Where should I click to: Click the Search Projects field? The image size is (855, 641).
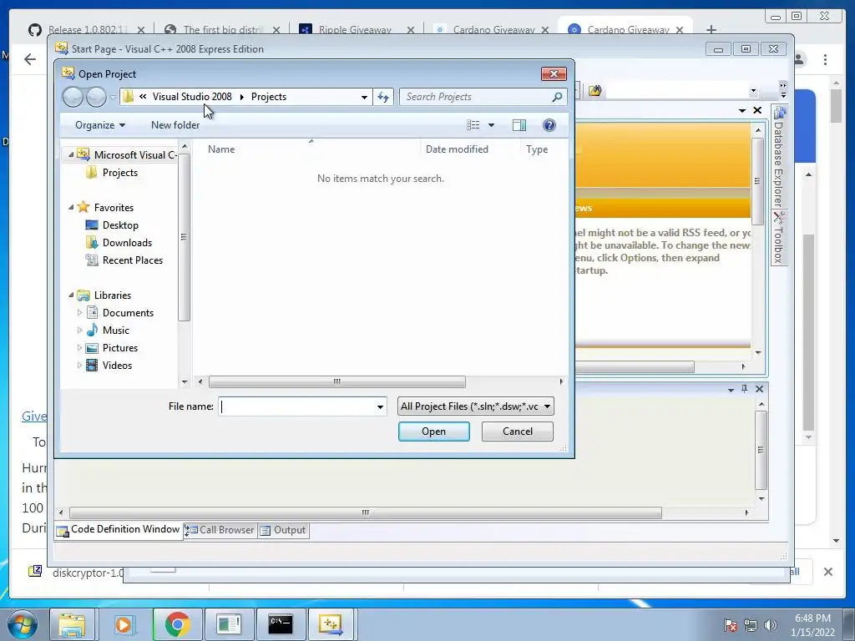(474, 97)
